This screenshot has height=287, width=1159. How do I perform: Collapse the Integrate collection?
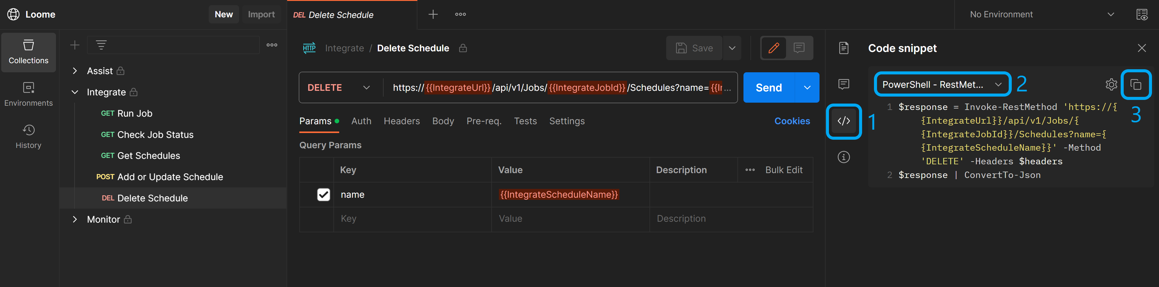[x=75, y=92]
